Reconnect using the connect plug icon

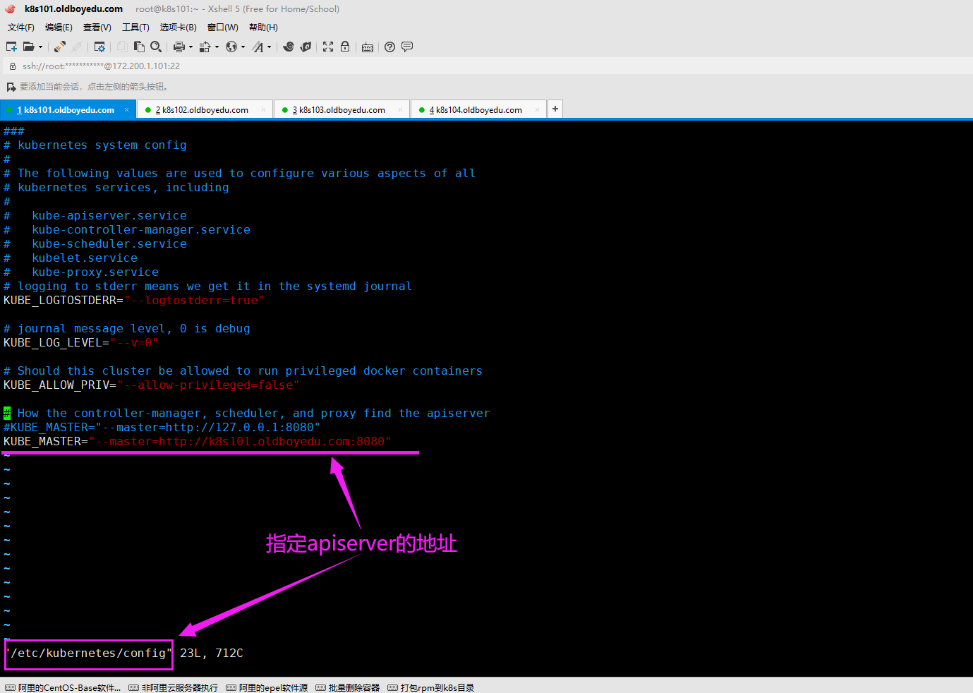coord(59,47)
